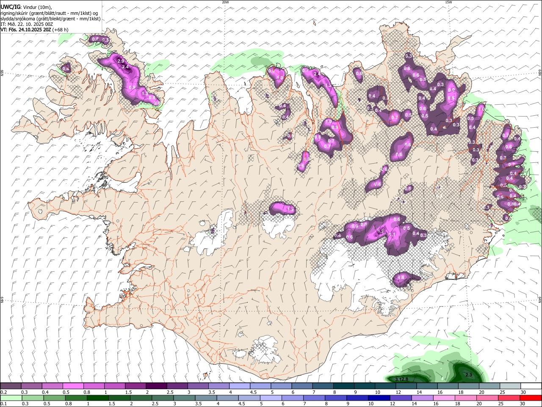Click the 2.3 rain value in the southeast sea
Image resolution: width=542 pixels, height=407 pixels.
tap(469, 375)
